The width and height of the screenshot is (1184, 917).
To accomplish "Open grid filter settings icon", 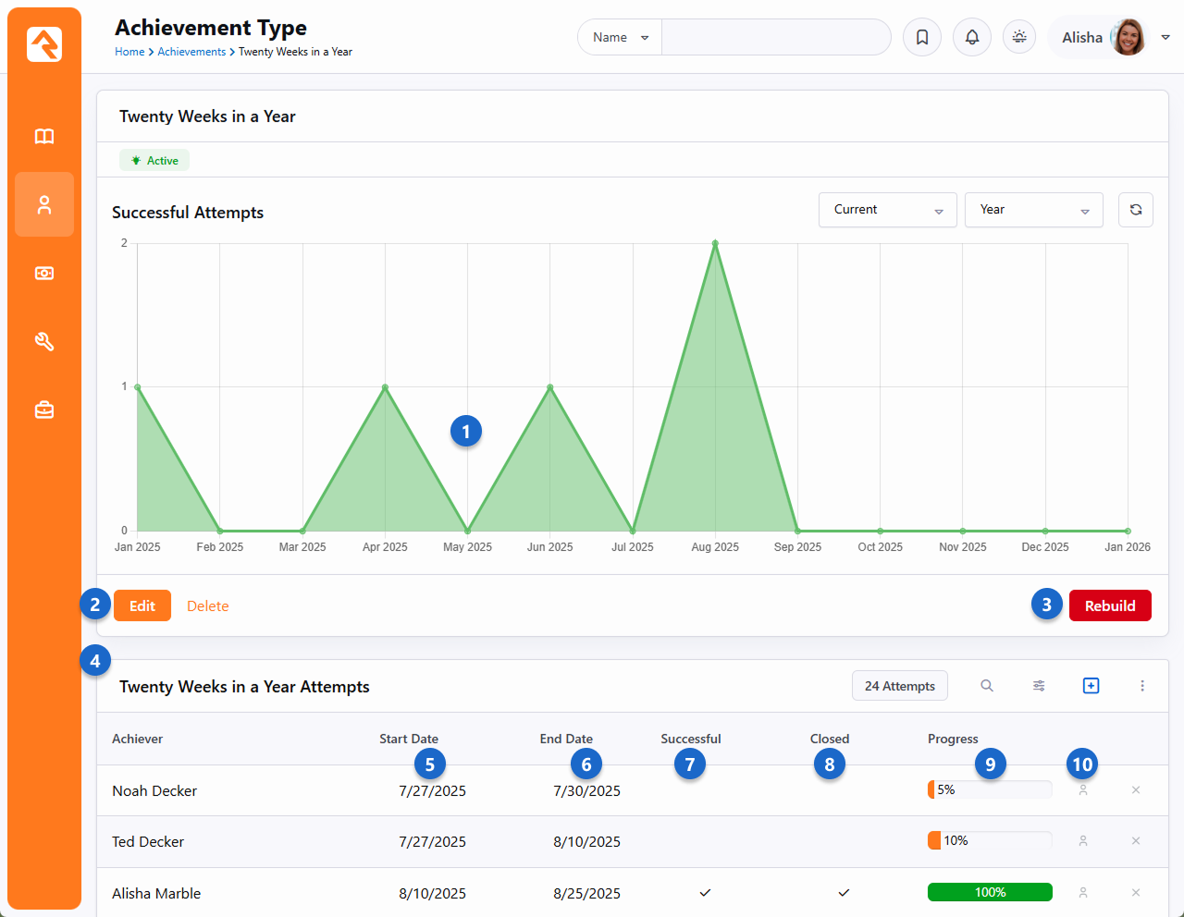I will coord(1039,686).
